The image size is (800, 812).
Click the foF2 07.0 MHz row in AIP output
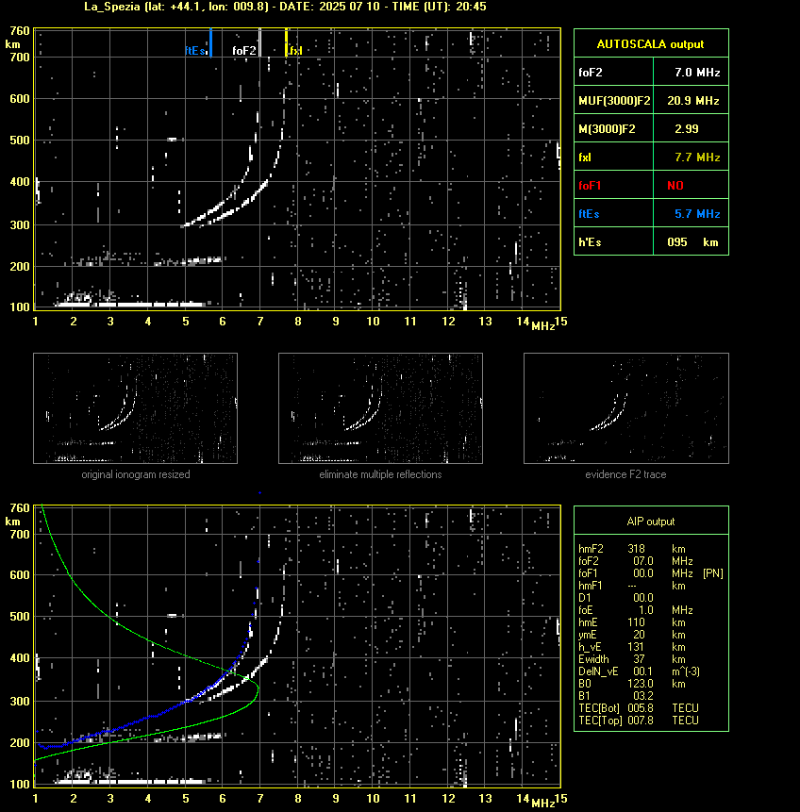(x=636, y=561)
